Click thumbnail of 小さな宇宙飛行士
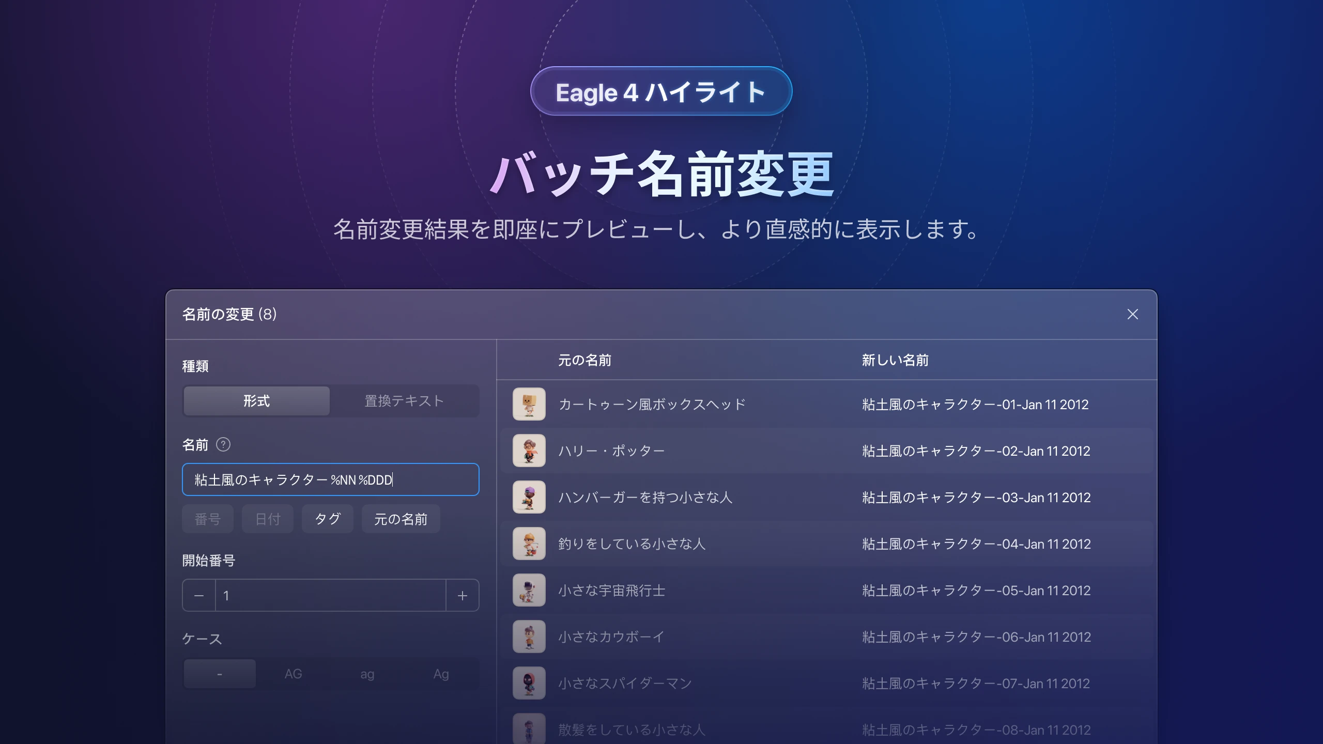The height and width of the screenshot is (744, 1323). pos(529,590)
